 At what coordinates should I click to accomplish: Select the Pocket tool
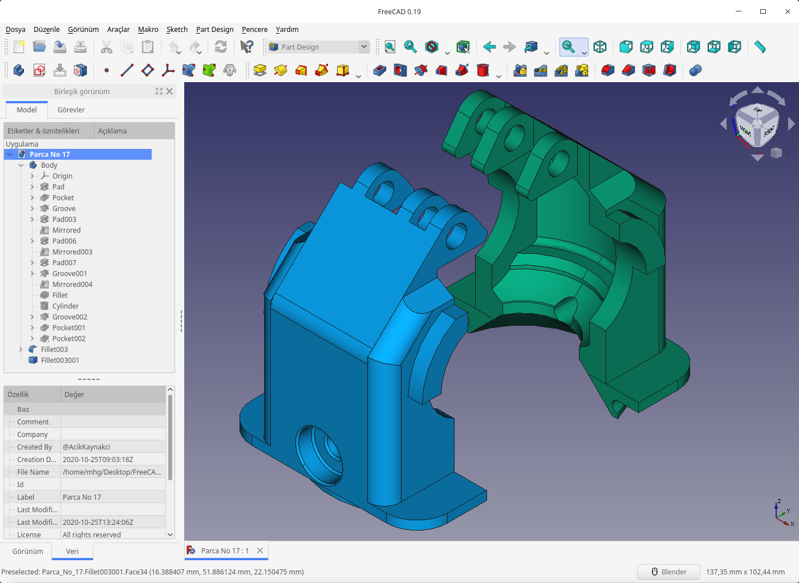[x=380, y=70]
